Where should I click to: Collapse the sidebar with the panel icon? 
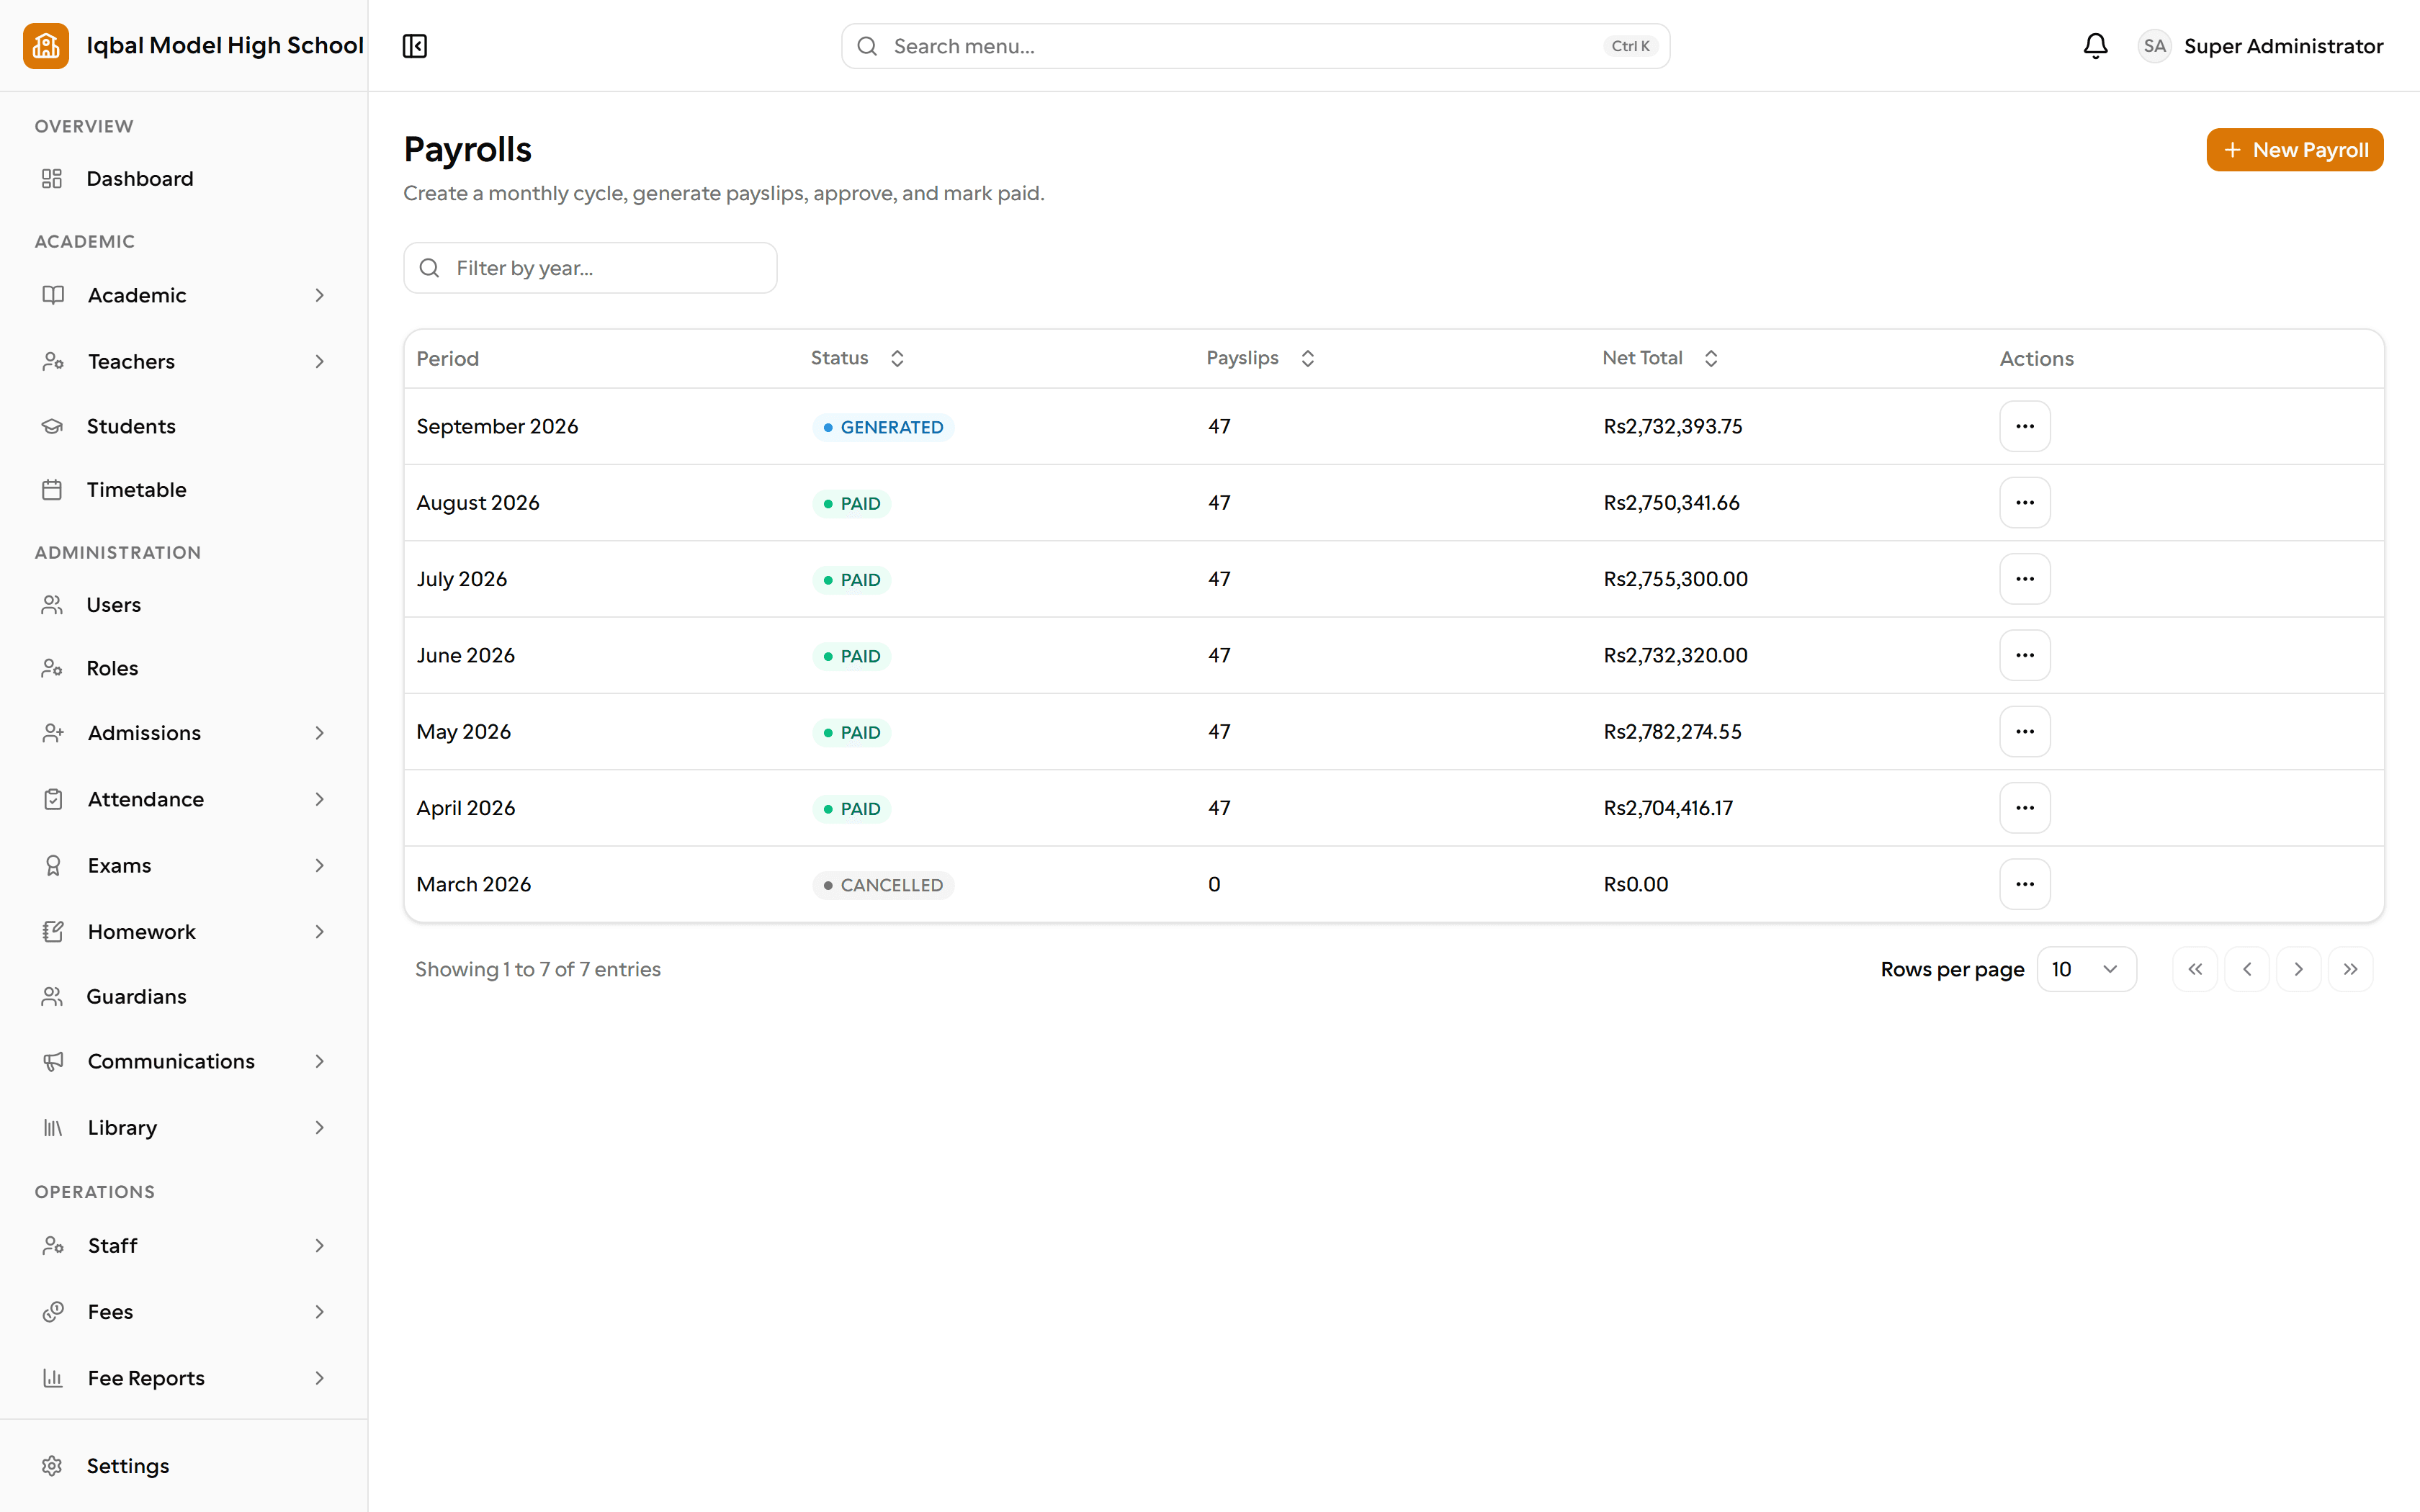(415, 46)
